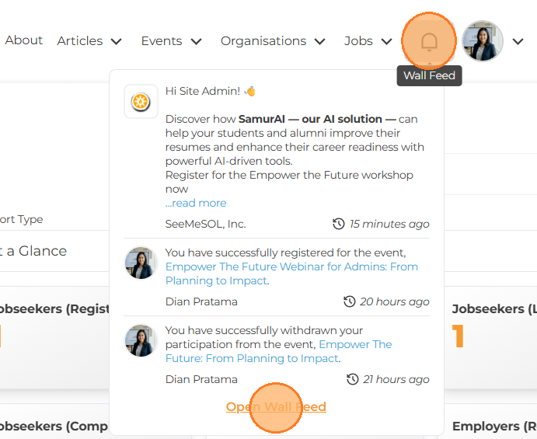
Task: Open the chevron next to profile avatar
Action: (x=518, y=41)
